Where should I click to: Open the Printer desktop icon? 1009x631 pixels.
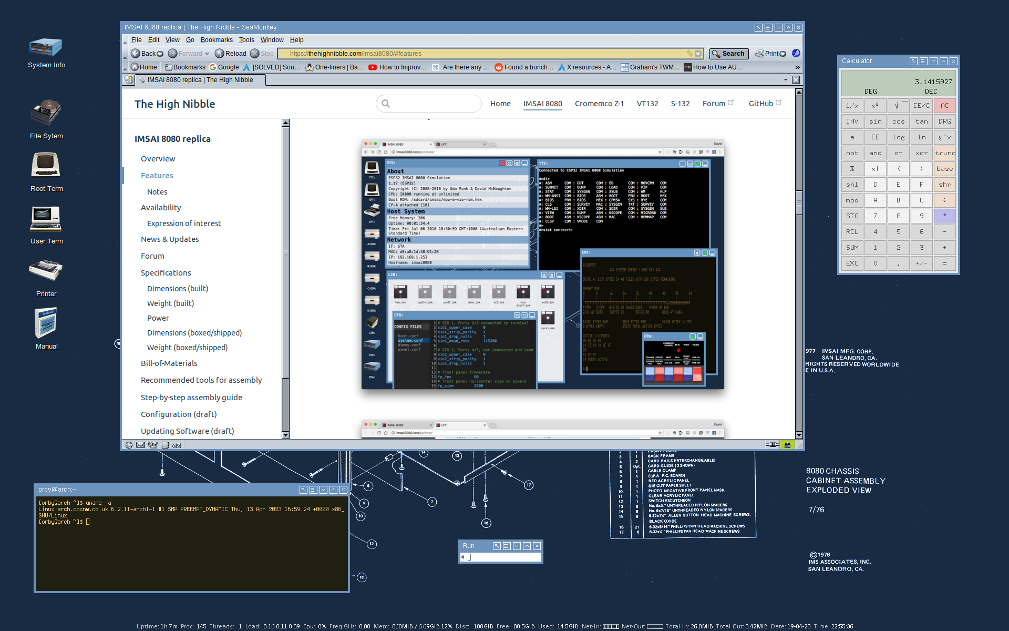click(46, 278)
